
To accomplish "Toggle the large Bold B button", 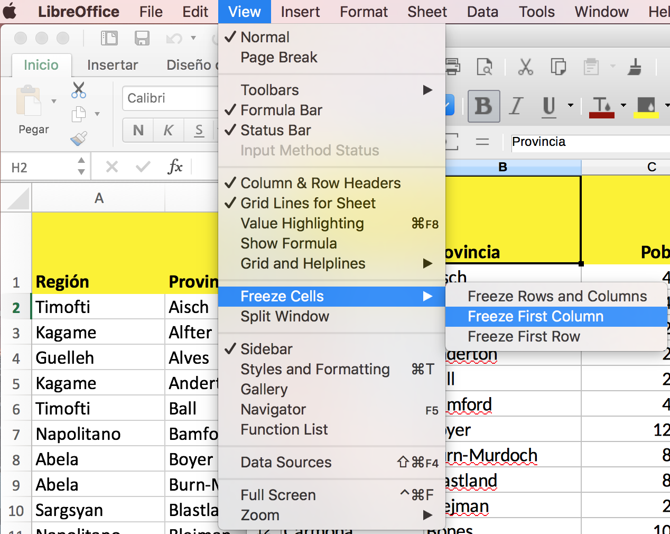I will click(x=483, y=106).
